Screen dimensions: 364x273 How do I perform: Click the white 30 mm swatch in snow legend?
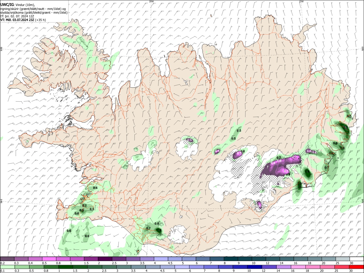tap(357, 259)
